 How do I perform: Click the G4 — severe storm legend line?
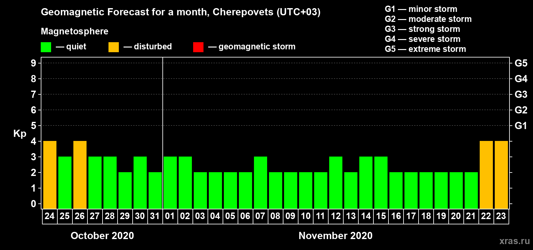click(x=423, y=39)
